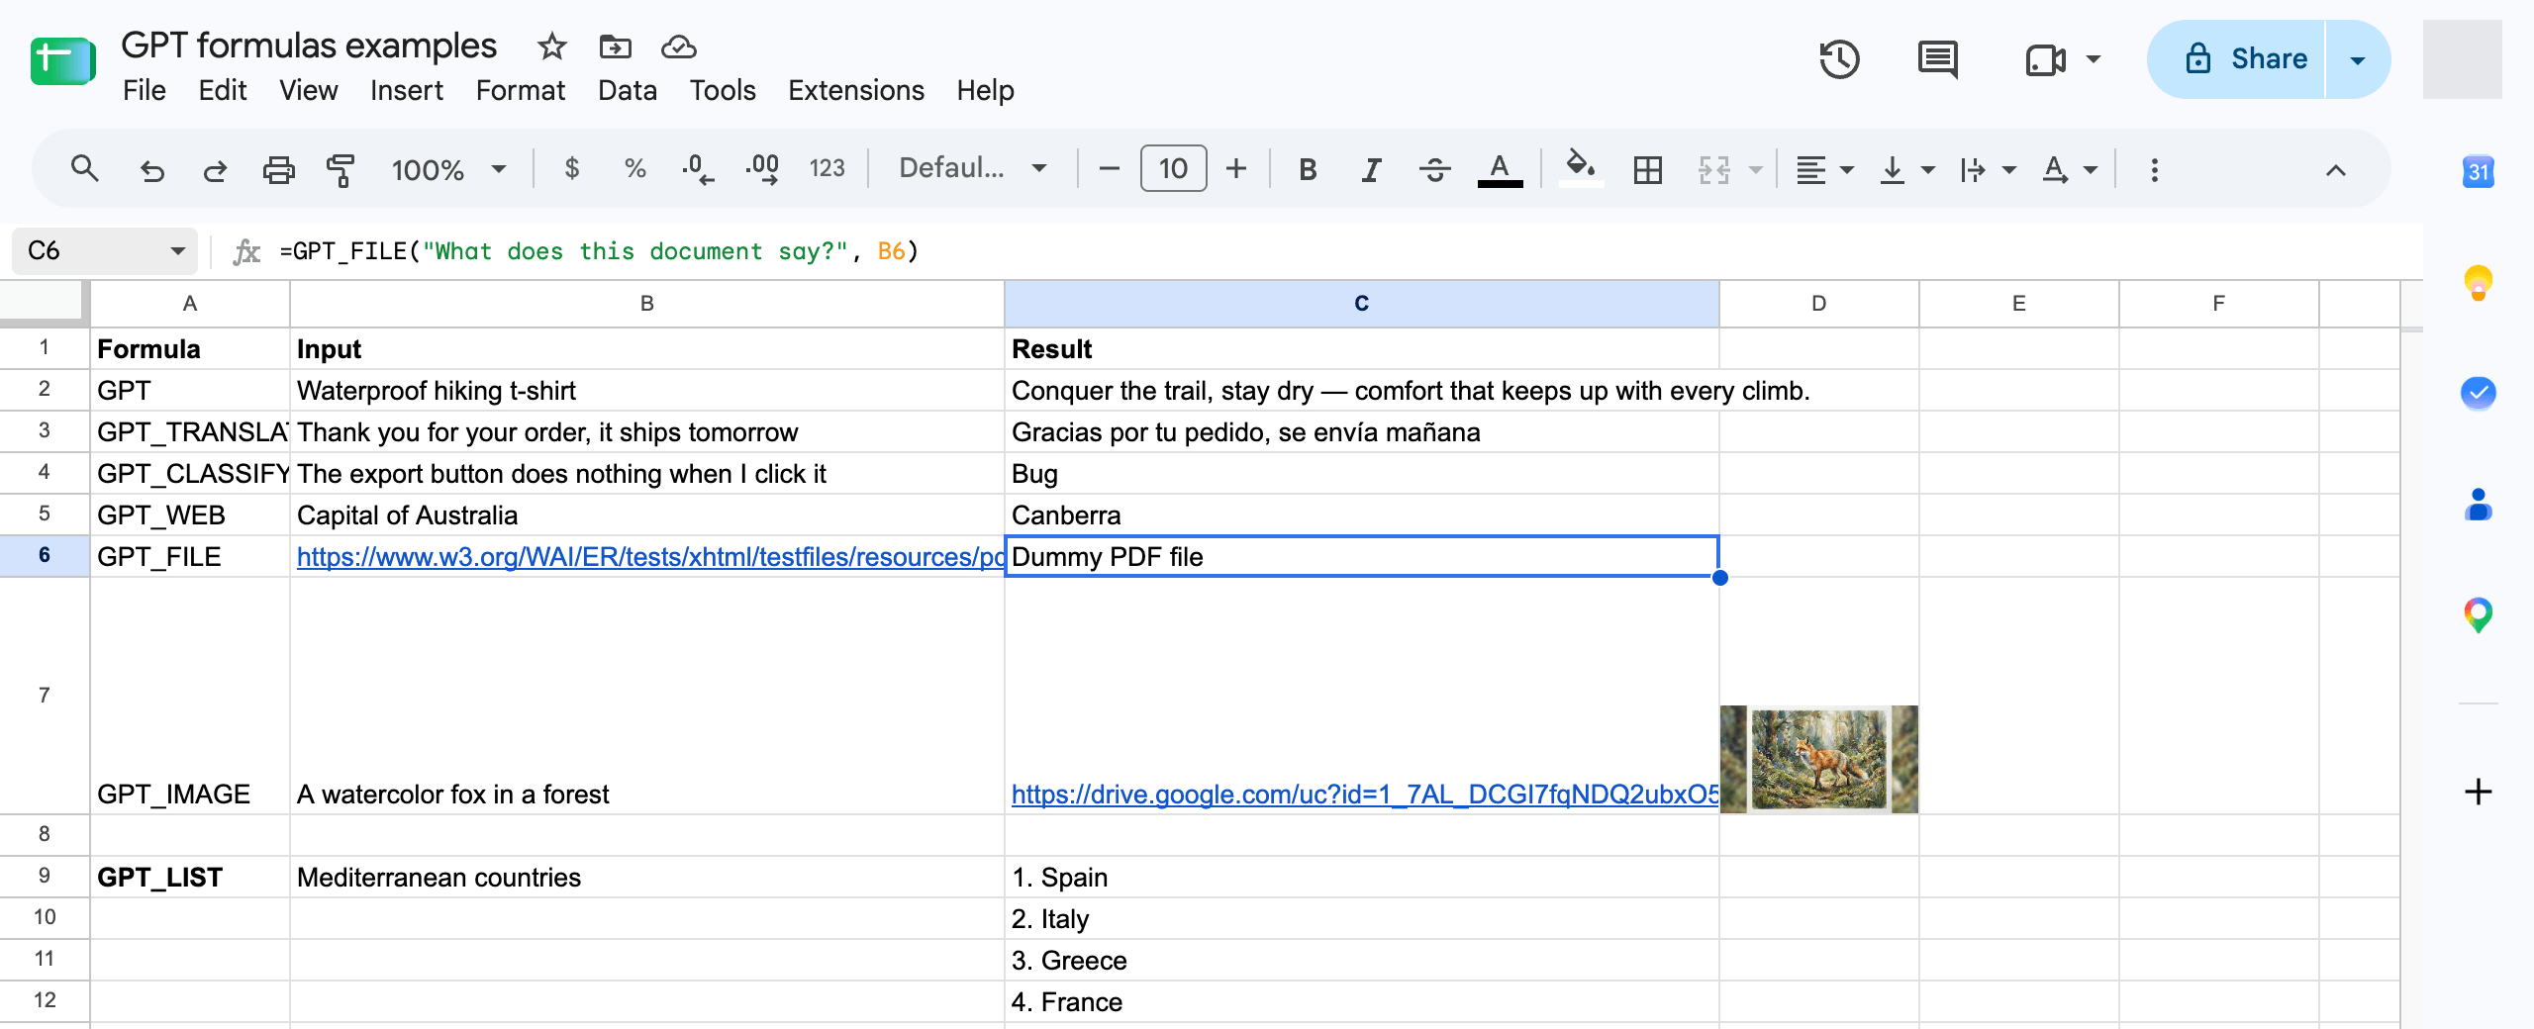Redo the last action
2534x1029 pixels.
(215, 170)
